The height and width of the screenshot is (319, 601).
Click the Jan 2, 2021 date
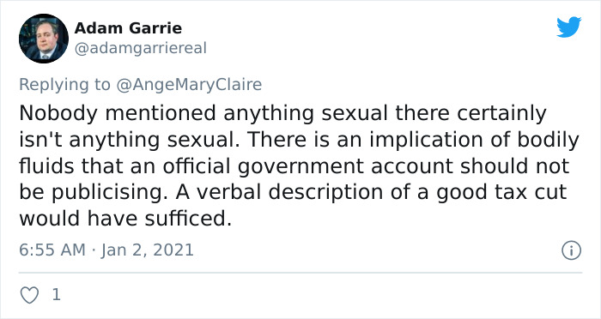click(148, 250)
